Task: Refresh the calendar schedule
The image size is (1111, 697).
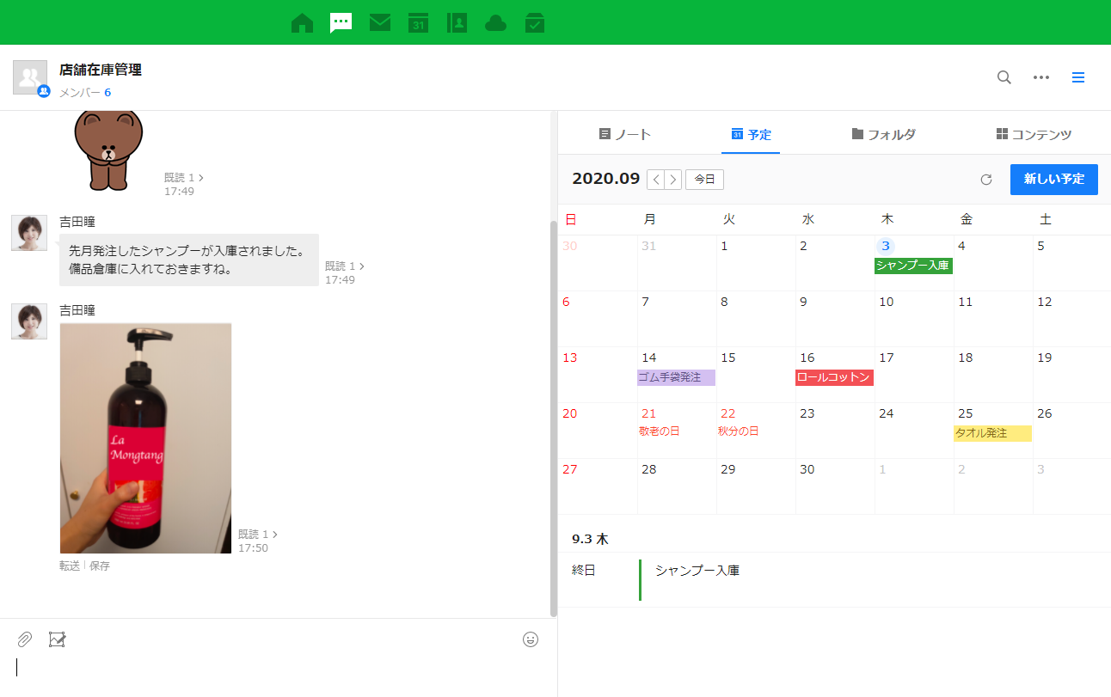Action: 986,180
